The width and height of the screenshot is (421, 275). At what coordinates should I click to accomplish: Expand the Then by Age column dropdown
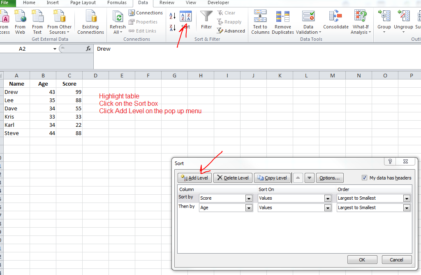pyautogui.click(x=249, y=208)
